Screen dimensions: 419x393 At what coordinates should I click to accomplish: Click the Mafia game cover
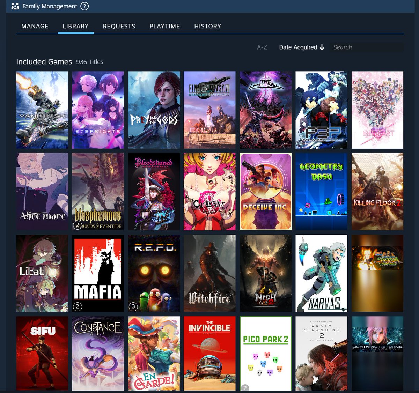coord(98,273)
